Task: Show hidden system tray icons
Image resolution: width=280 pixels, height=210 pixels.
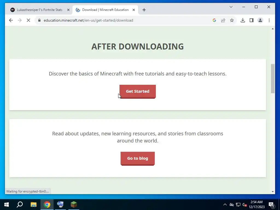Action: [x=225, y=205]
